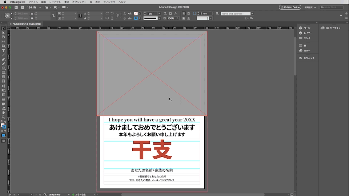The height and width of the screenshot is (196, 349).
Task: Click the fill and stroke color swatch
Action: click(x=3, y=126)
